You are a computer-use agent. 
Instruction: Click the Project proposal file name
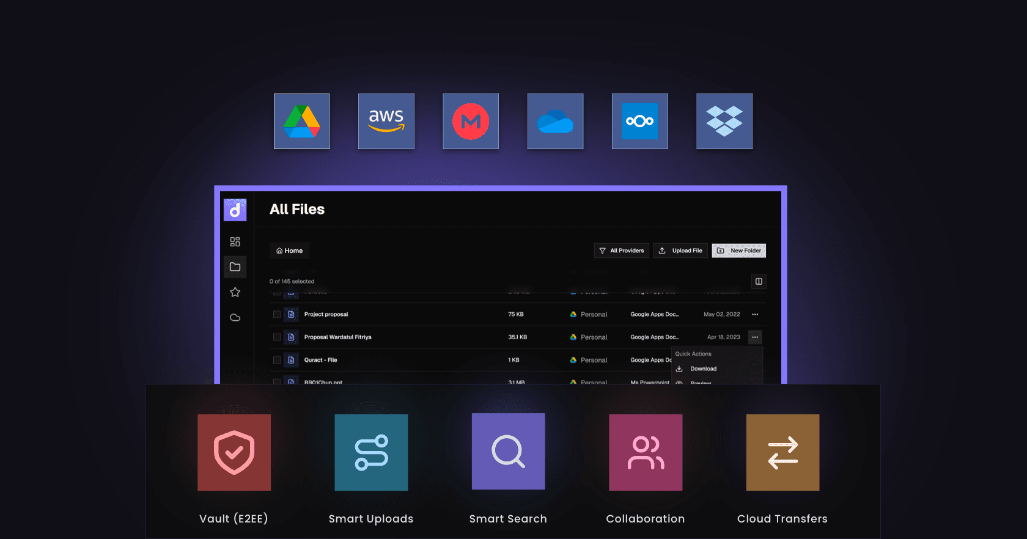tap(326, 314)
